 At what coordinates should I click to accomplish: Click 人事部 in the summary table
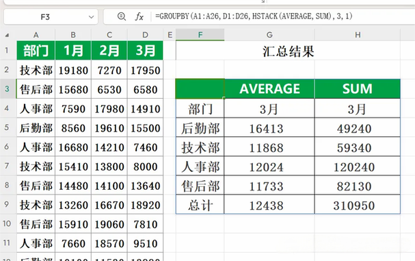(x=200, y=166)
